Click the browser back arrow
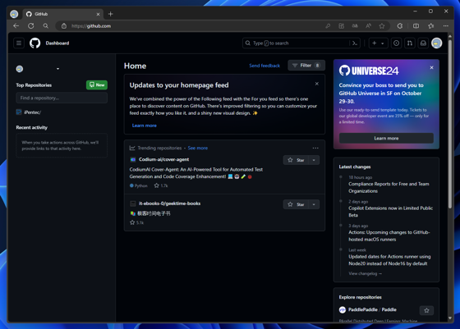 16,25
